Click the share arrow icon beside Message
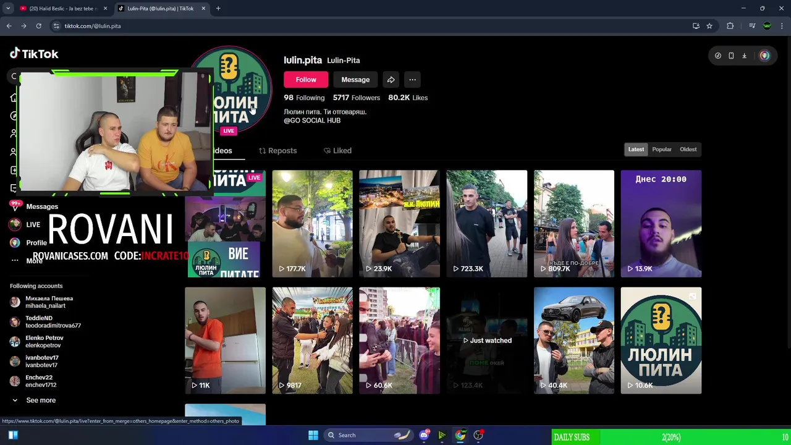791x445 pixels. pos(391,80)
